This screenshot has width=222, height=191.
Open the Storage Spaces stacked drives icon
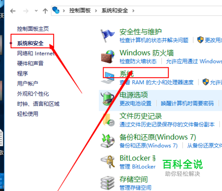[x=107, y=183]
